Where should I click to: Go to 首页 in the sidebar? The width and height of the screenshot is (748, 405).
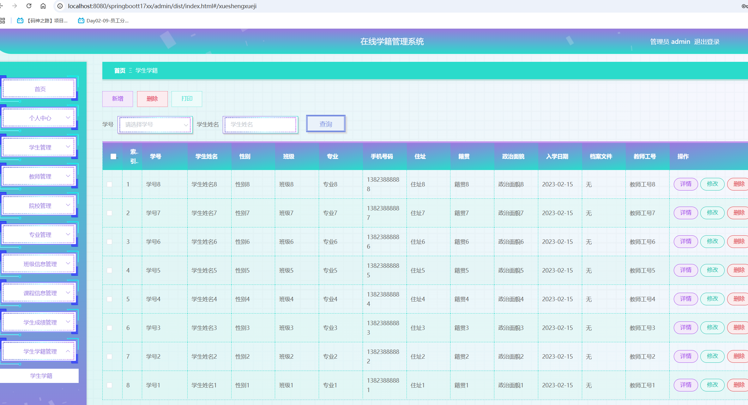[39, 89]
